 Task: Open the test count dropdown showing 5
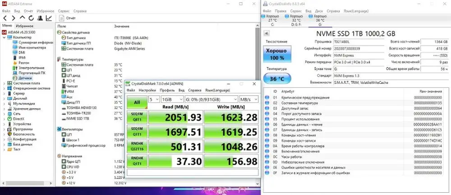154,99
